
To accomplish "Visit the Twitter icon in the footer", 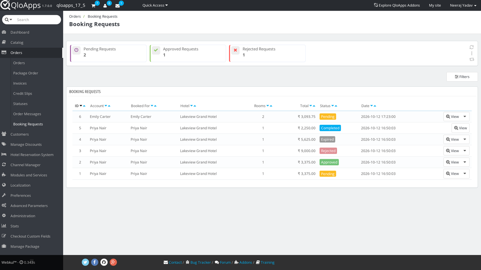I will [x=86, y=262].
